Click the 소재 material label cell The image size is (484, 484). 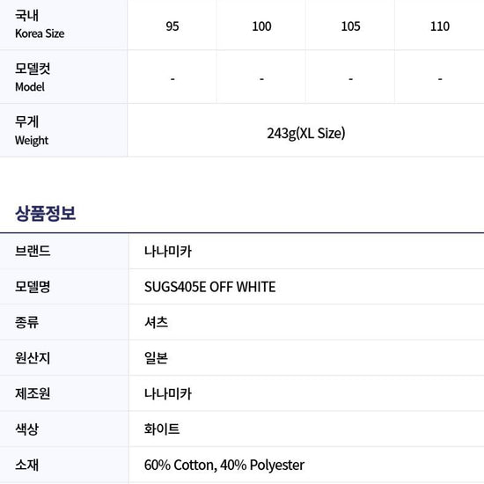(64, 465)
